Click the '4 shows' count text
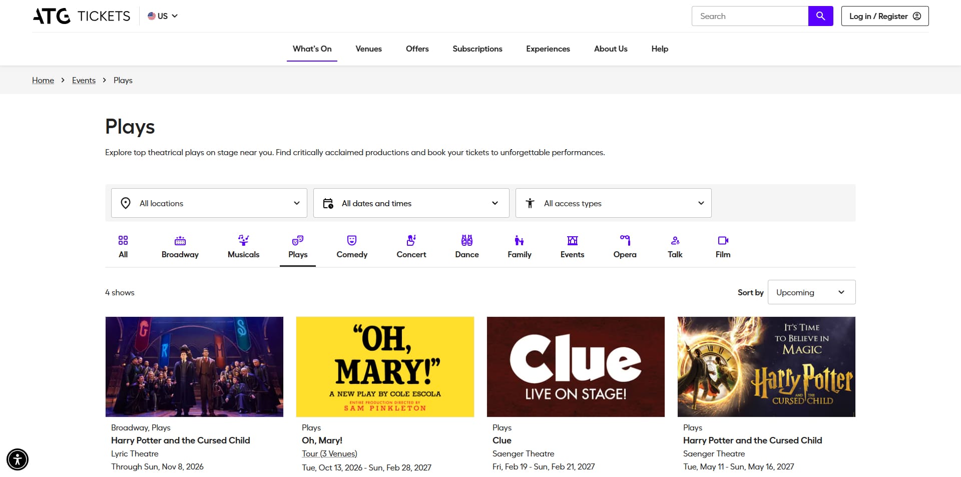 (x=120, y=292)
